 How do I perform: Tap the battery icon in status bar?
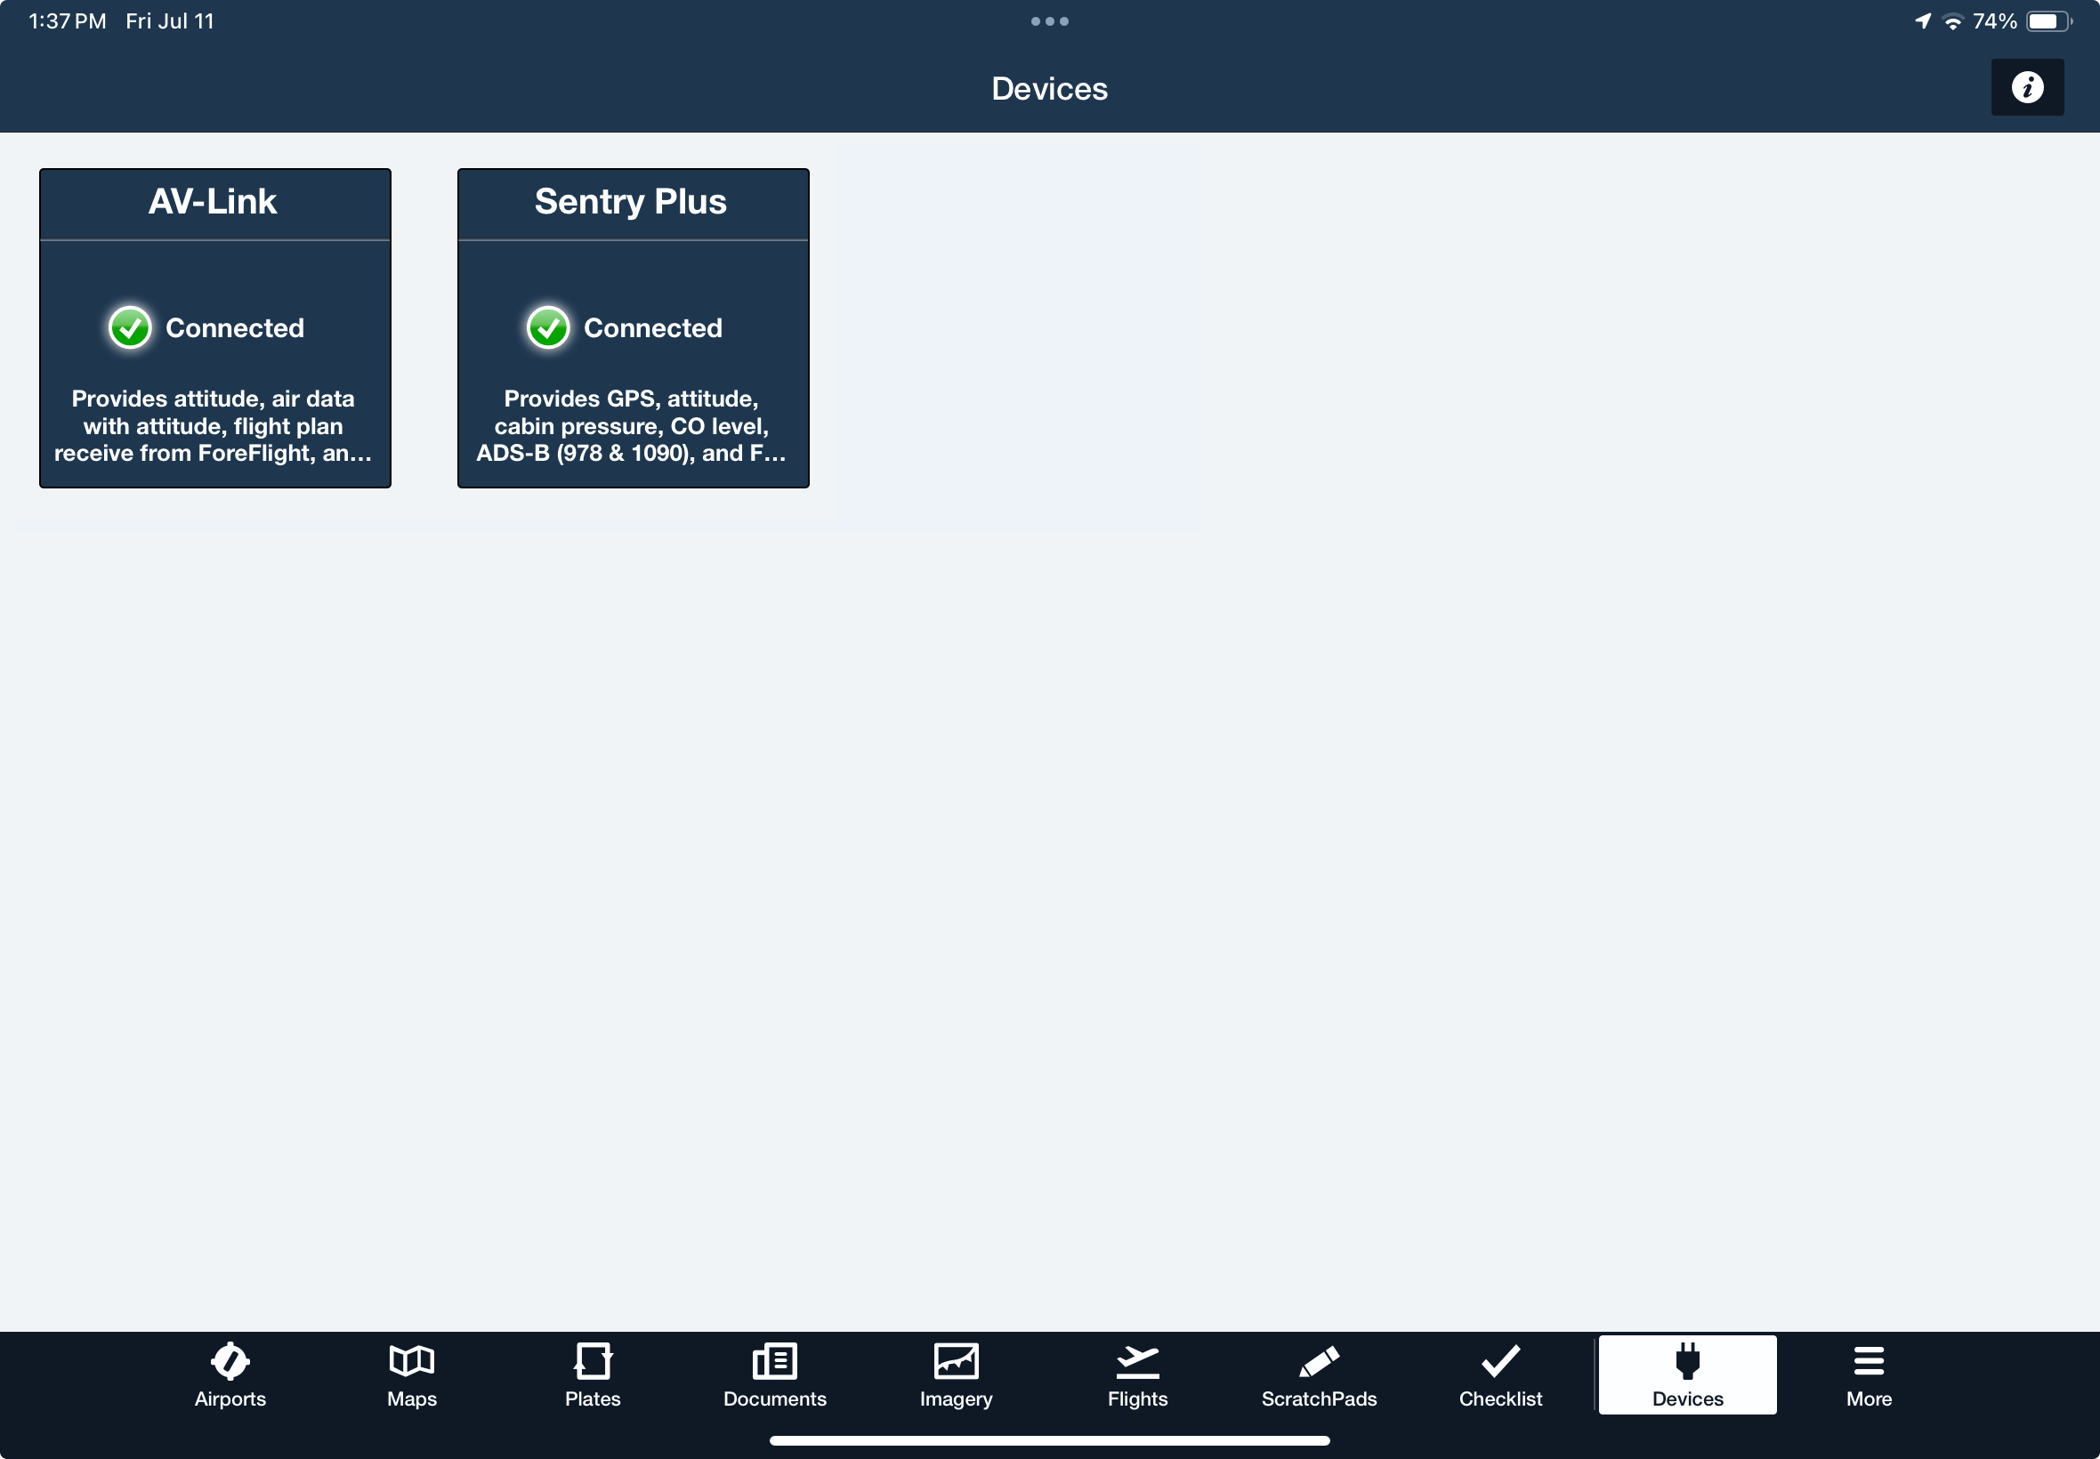click(2049, 21)
